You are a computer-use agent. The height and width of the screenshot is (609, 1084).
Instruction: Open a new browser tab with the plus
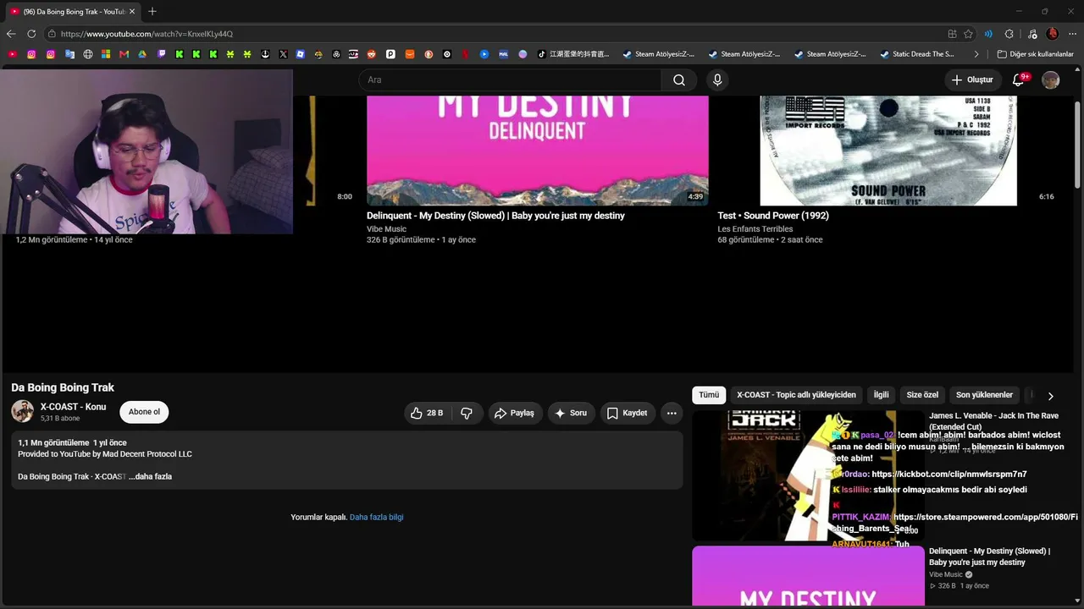(x=152, y=12)
